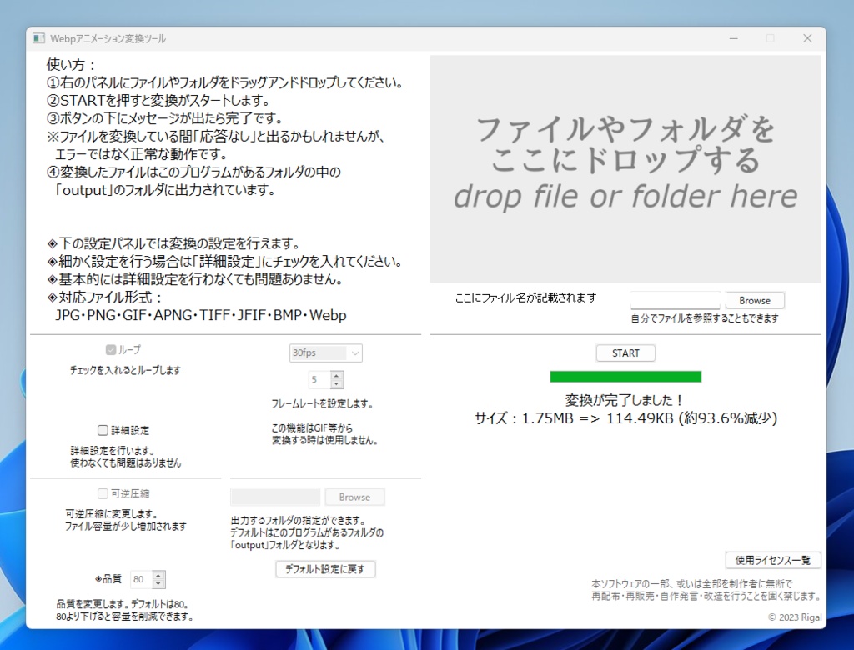The image size is (854, 650).
Task: Reset settings with デフォルト設定に戻す button
Action: tap(325, 568)
